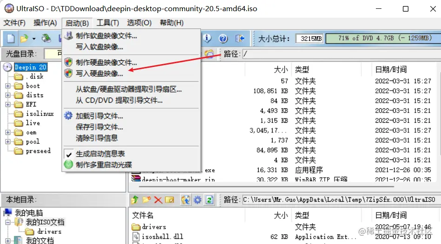Choose 从 CD/DVD 提取引导文件... entry
The width and height of the screenshot is (441, 244).
pos(131,100)
